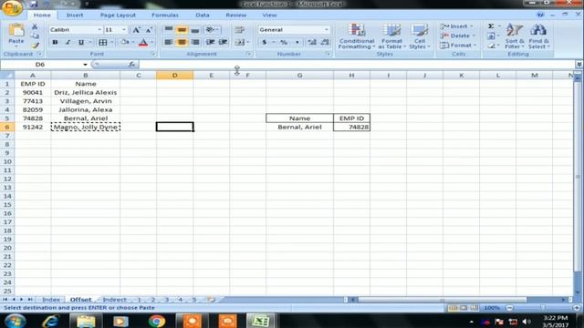Toggle Middle Align

click(x=182, y=29)
